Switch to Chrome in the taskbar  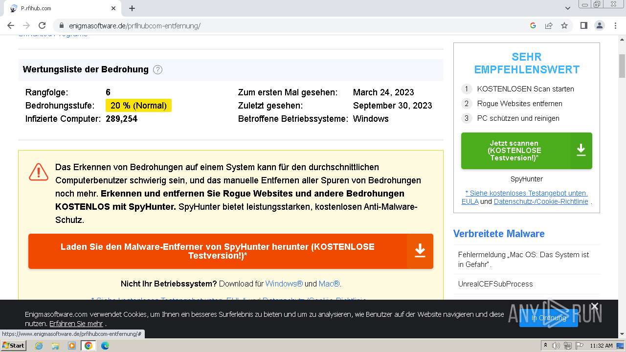click(89, 346)
